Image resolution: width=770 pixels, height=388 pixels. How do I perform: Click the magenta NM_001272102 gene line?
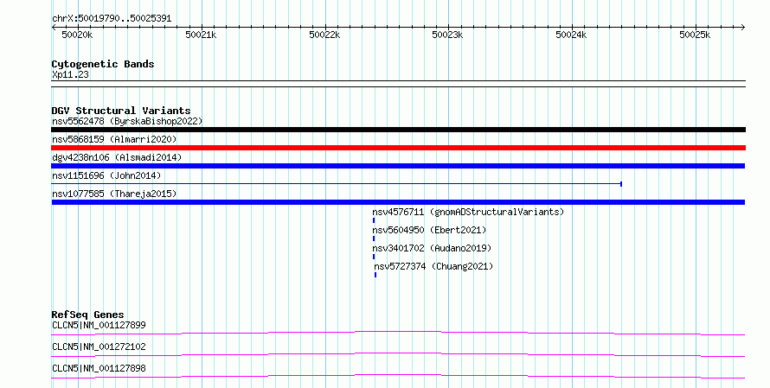click(398, 354)
